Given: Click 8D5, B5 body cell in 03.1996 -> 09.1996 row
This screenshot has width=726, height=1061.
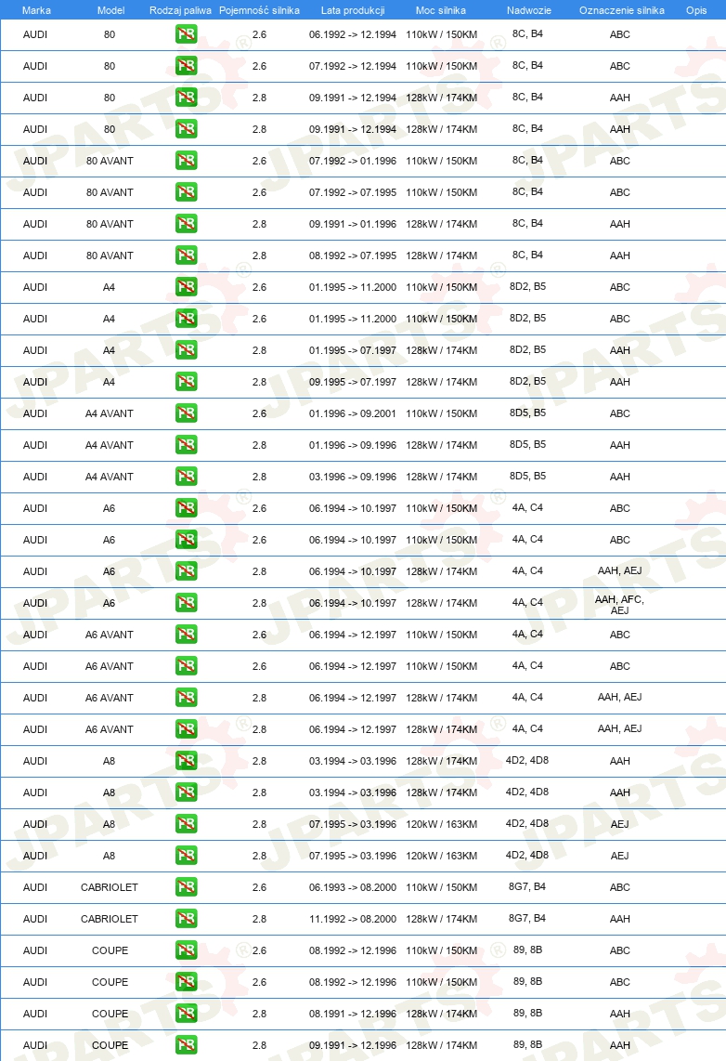Looking at the screenshot, I should [527, 477].
